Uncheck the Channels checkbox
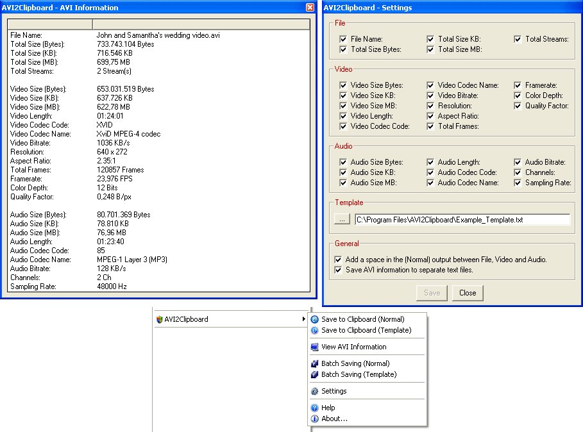Viewport: 583px width, 432px height. [x=518, y=172]
